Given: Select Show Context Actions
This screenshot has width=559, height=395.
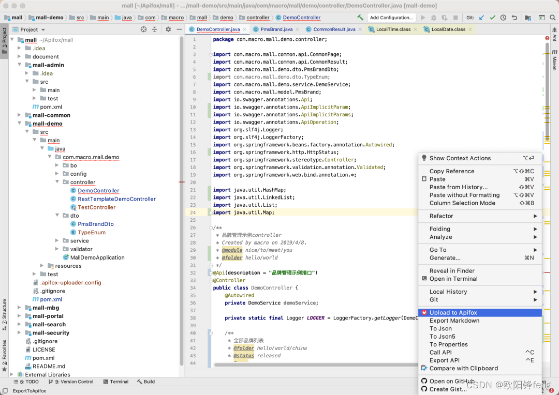Looking at the screenshot, I should [480, 158].
